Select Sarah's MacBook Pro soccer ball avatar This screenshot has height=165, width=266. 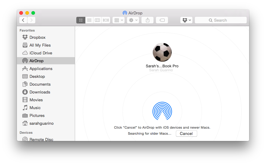tap(162, 52)
